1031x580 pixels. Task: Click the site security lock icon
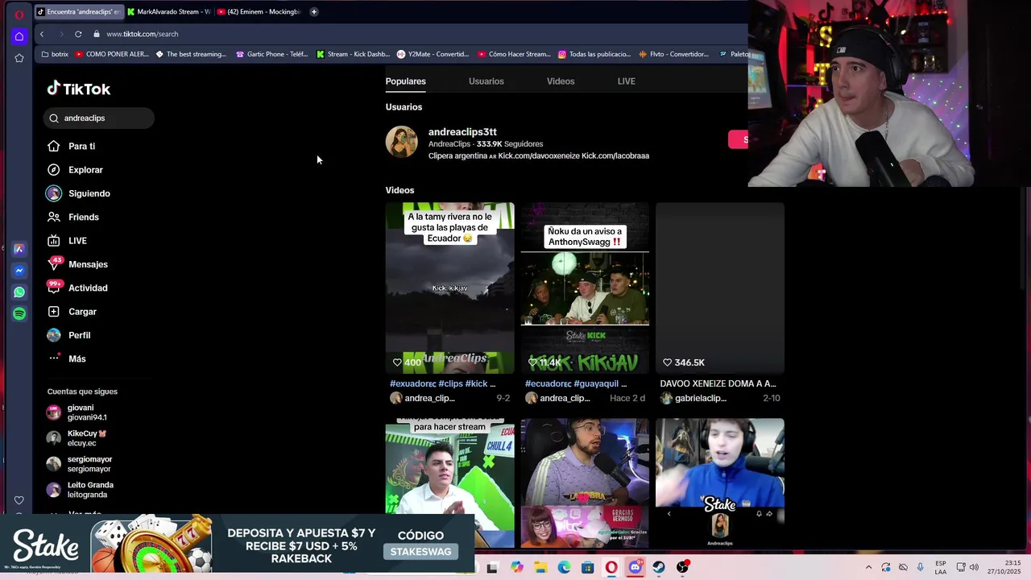[x=97, y=34]
